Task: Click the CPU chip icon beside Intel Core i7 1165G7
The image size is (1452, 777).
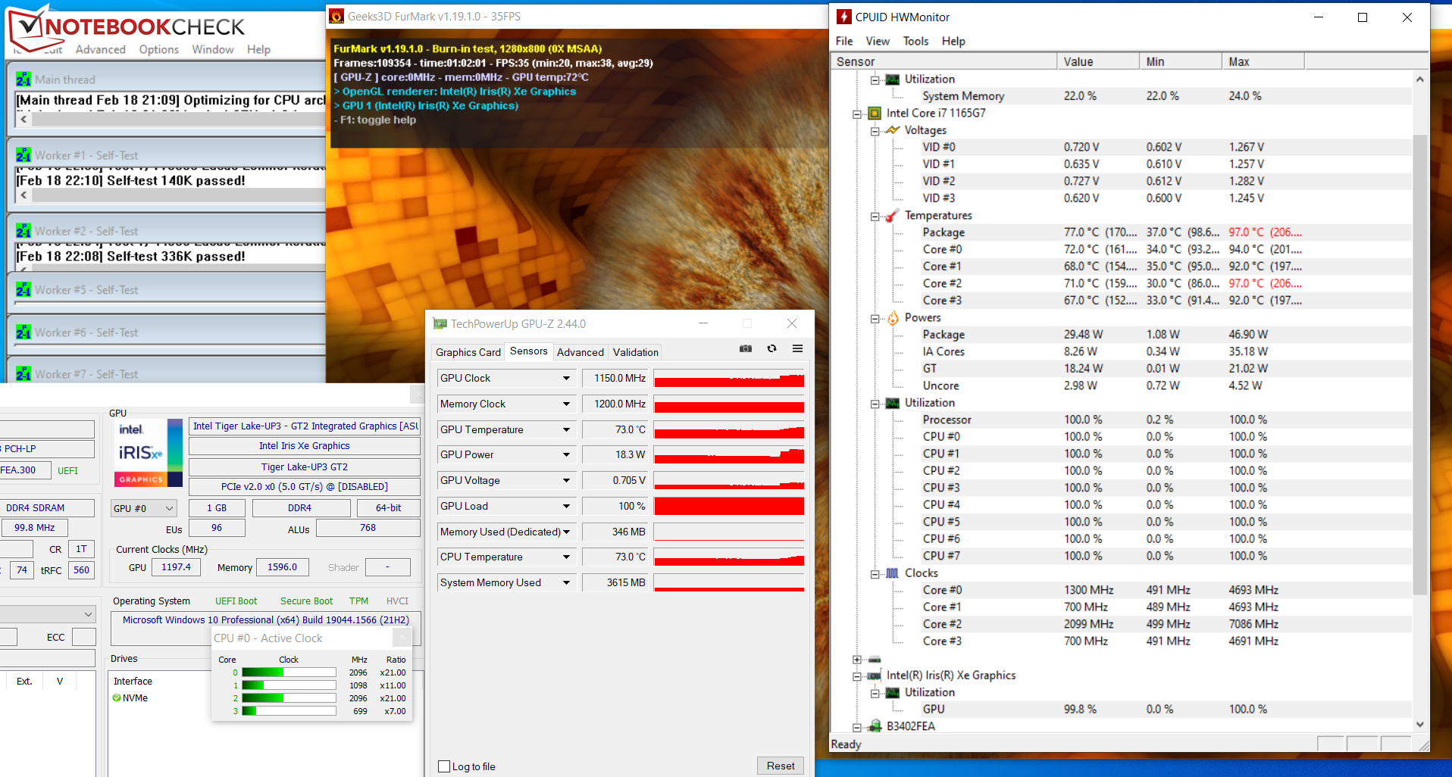Action: [x=875, y=114]
